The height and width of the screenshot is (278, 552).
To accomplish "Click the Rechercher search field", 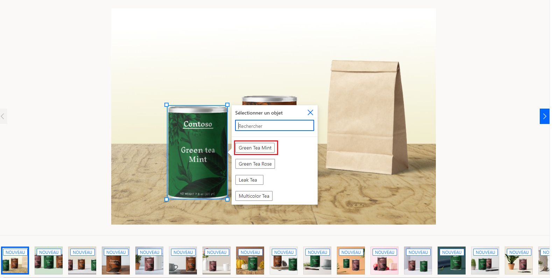I will pyautogui.click(x=275, y=126).
